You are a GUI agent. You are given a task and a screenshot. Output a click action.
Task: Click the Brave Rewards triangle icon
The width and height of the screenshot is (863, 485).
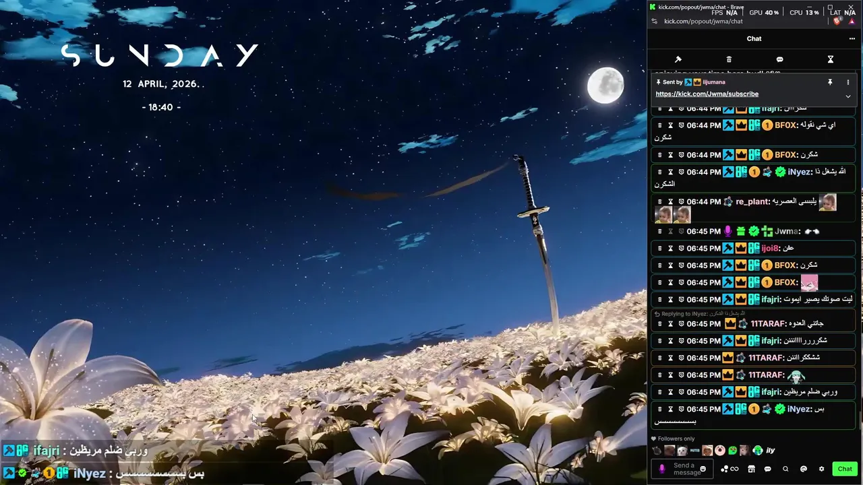pyautogui.click(x=852, y=22)
